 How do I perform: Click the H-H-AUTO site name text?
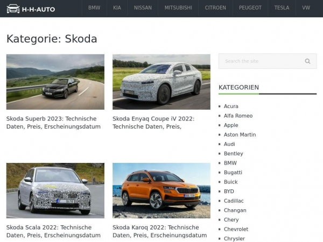tap(38, 10)
